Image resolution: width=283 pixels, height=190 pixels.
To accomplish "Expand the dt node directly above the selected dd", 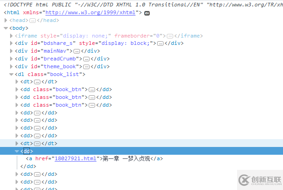I will coord(17,143).
